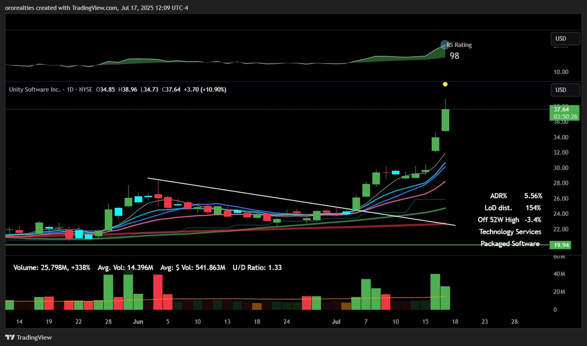Click the Technology Services sector text

[510, 232]
